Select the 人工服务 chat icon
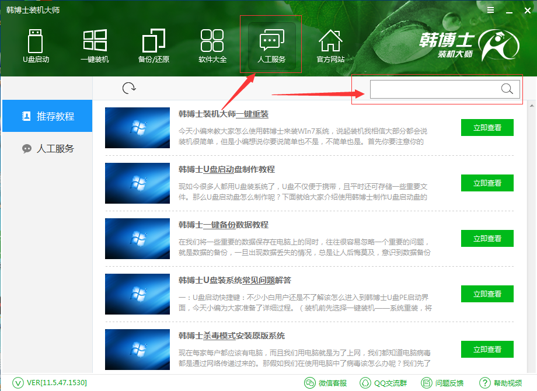Screen dimensions: 537x391 pos(271,41)
